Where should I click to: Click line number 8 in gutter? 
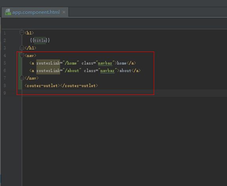tap(5, 85)
